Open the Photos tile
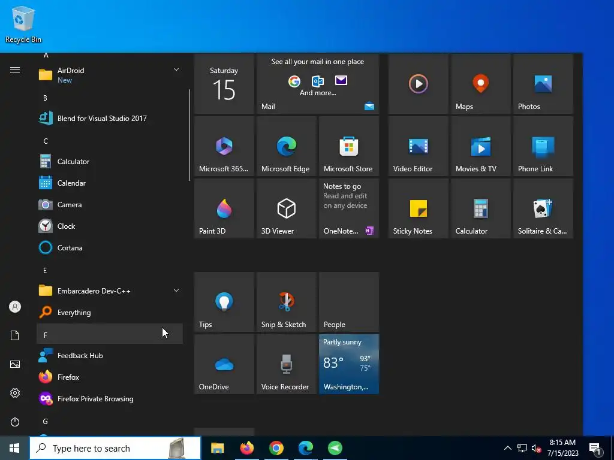The image size is (614, 460). click(x=543, y=84)
